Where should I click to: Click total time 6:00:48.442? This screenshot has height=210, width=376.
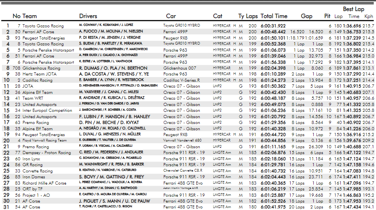273,32
